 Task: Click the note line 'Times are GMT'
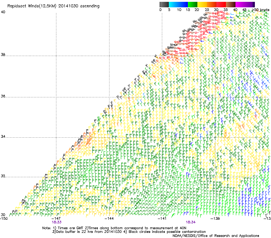click(x=71, y=228)
